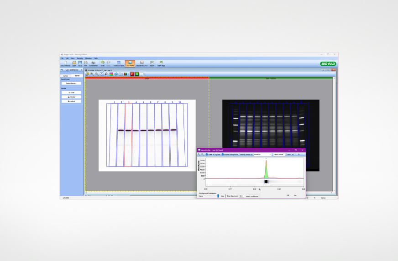398x261 pixels.
Task: Click first icon in image toolbar
Action: [87, 74]
